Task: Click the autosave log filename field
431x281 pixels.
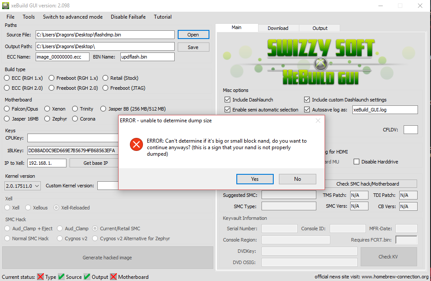Action: [x=385, y=109]
